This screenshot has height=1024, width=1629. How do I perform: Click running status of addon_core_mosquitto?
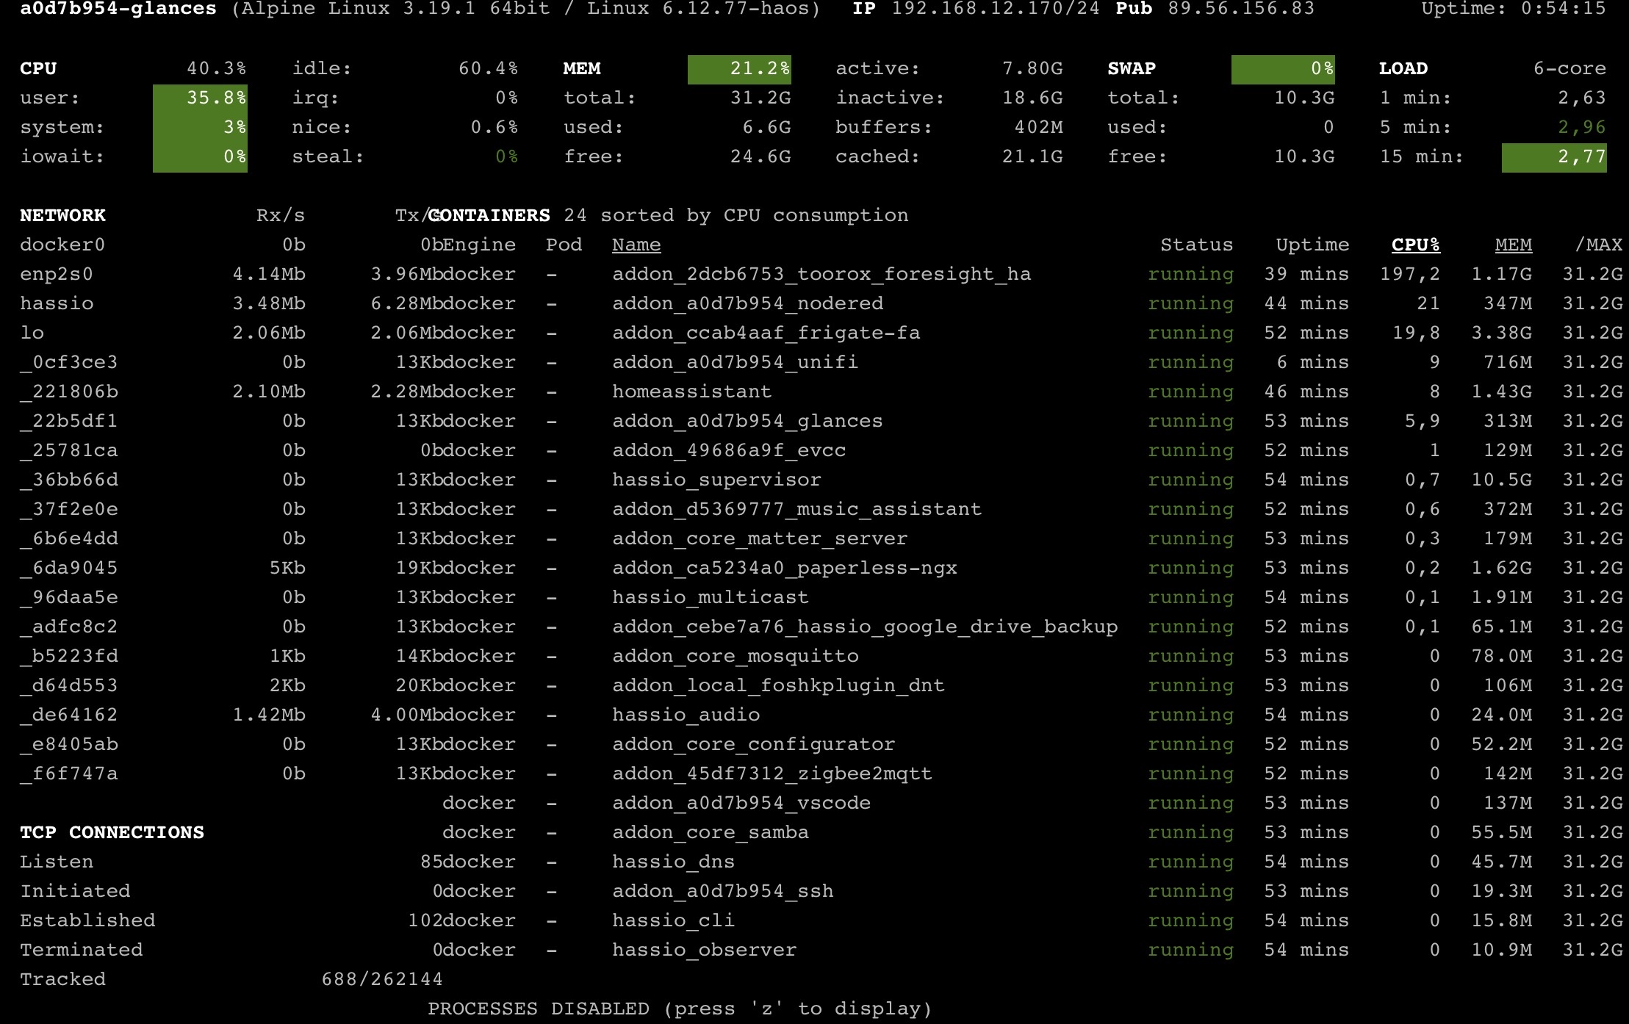[1190, 656]
